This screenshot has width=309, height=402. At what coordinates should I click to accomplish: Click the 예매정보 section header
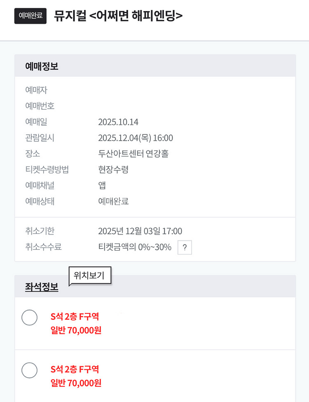pyautogui.click(x=42, y=66)
